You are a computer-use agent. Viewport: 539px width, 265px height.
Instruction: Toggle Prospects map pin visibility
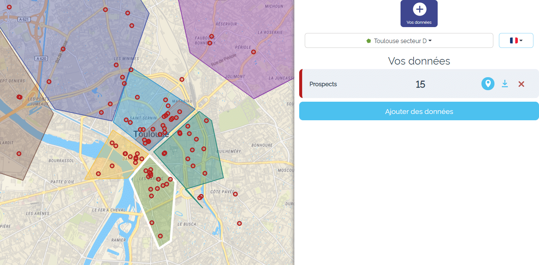488,84
